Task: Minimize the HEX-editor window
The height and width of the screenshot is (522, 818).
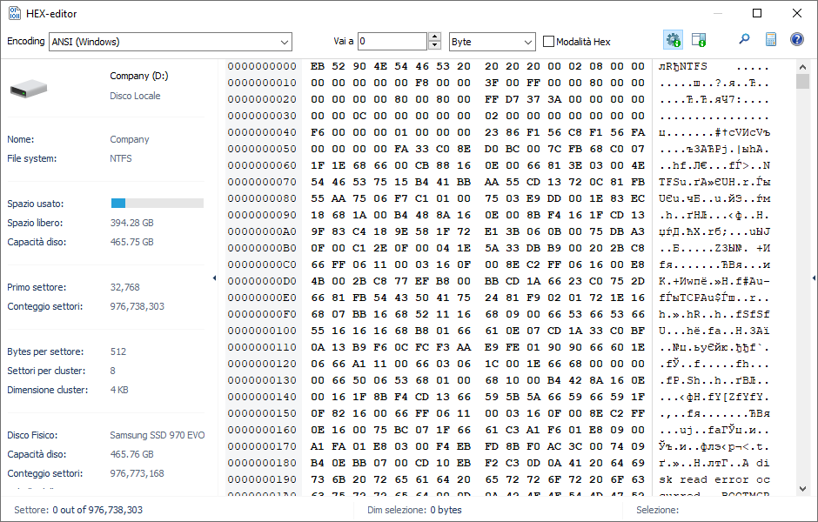Action: (717, 14)
